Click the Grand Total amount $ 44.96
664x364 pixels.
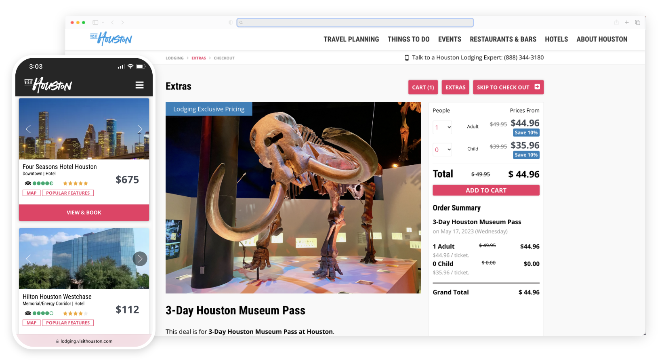coord(529,292)
